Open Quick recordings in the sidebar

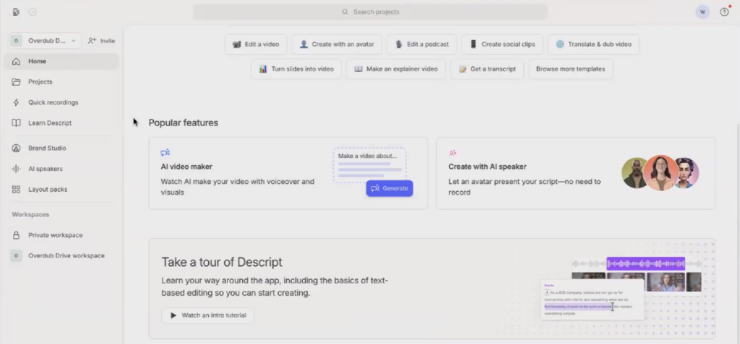tap(61, 102)
